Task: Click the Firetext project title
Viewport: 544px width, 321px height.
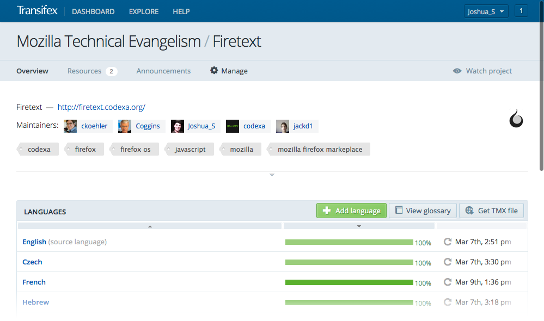Action: point(237,41)
